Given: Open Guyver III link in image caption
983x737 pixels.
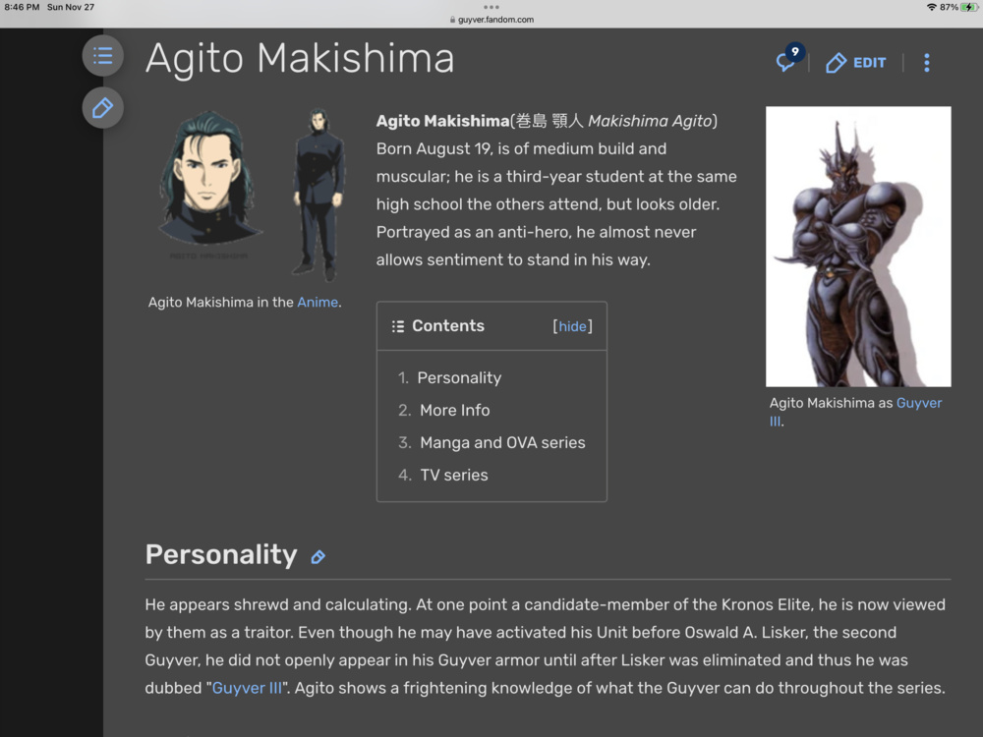Looking at the screenshot, I should pyautogui.click(x=856, y=412).
